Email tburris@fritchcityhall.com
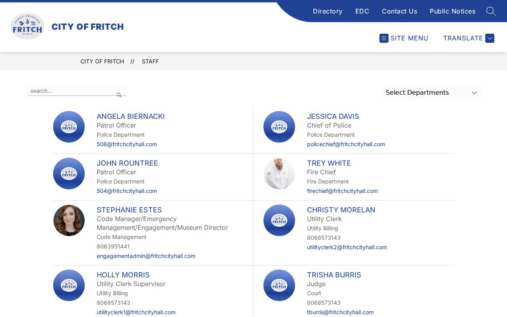The width and height of the screenshot is (507, 317). click(x=340, y=312)
